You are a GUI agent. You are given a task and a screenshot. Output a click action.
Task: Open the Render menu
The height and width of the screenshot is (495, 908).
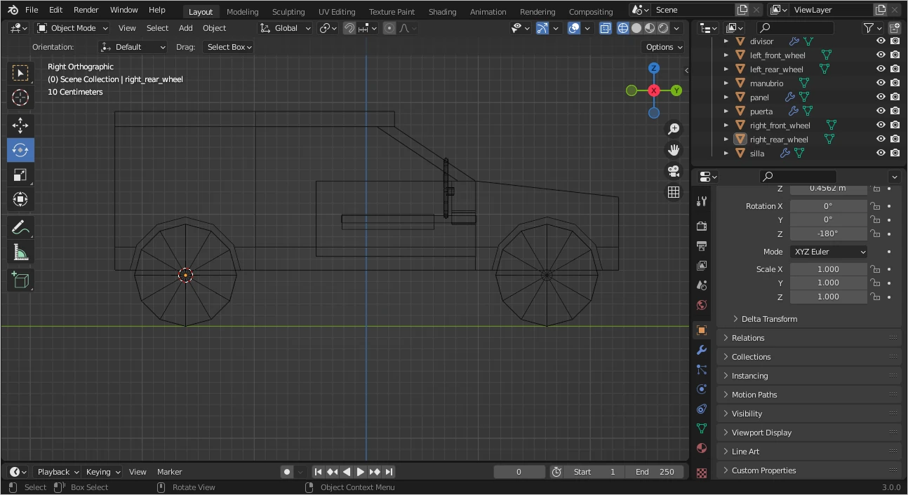tap(86, 10)
